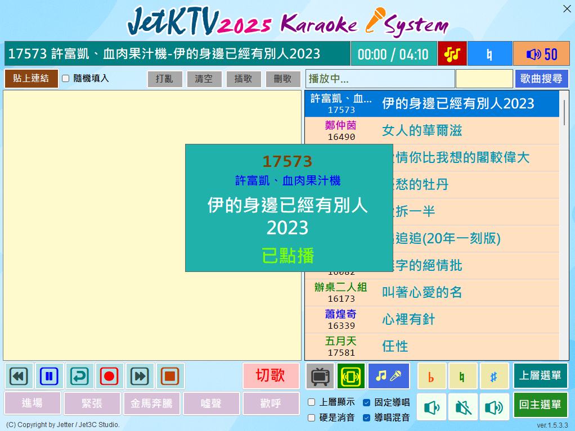Play the 緊張 sound effect
575x431 pixels.
click(92, 403)
